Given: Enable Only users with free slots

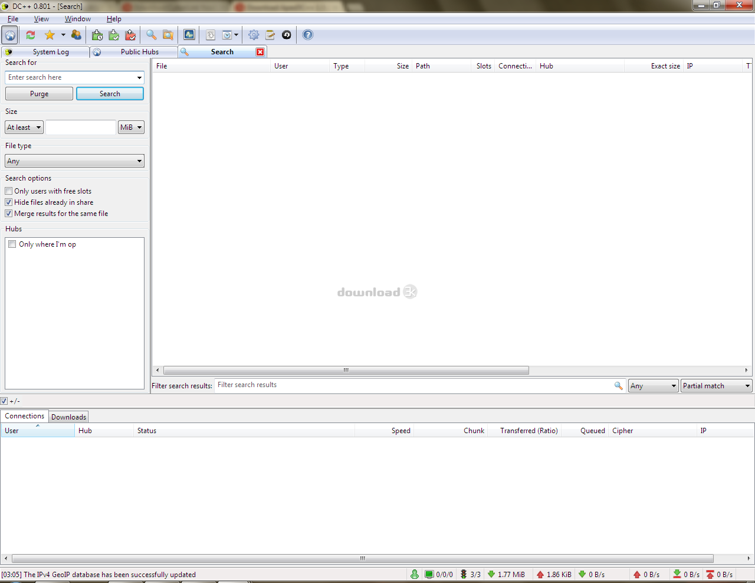Looking at the screenshot, I should [9, 191].
